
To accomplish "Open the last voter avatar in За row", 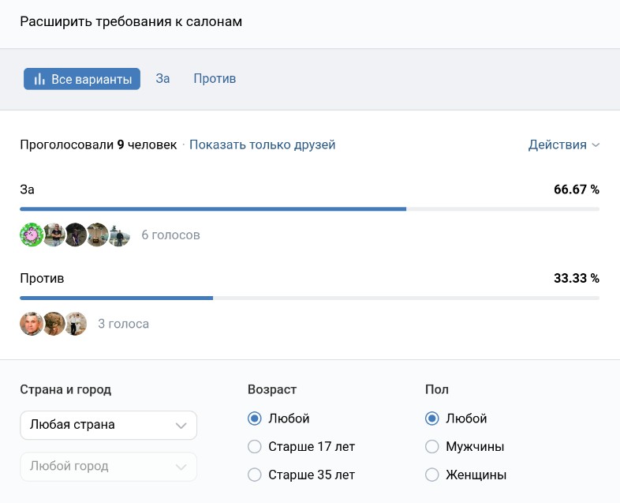I will [x=118, y=235].
